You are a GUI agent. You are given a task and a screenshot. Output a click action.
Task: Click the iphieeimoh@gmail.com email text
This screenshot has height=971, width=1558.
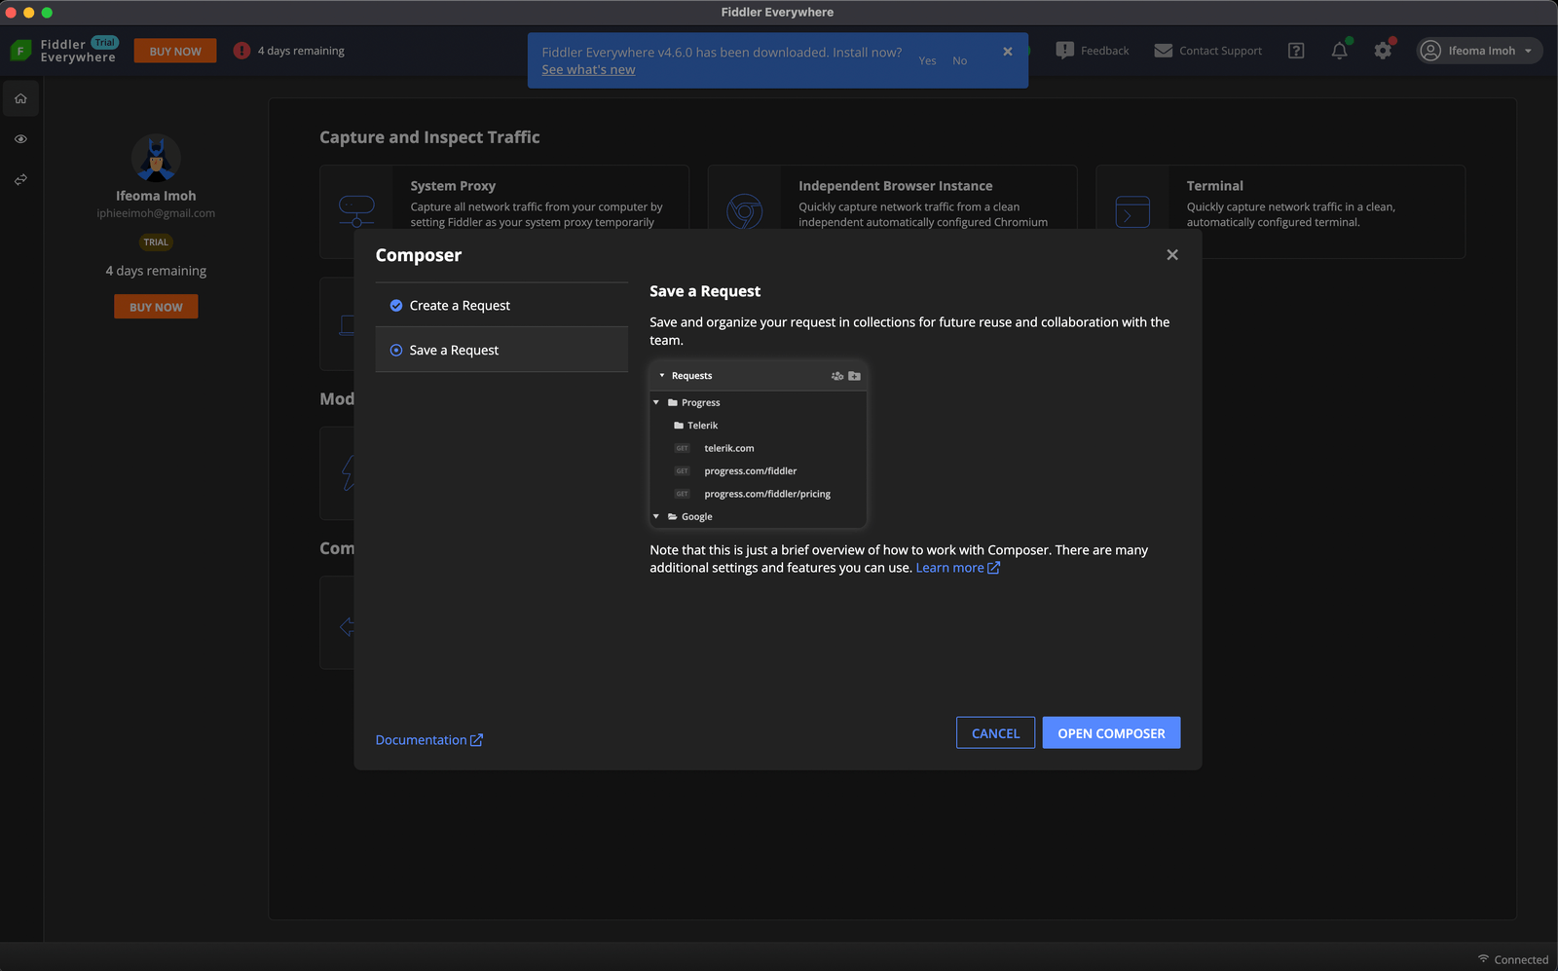pyautogui.click(x=156, y=213)
